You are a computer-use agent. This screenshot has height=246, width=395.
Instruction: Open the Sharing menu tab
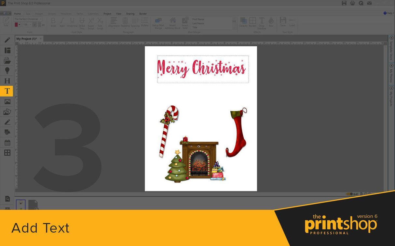click(x=130, y=14)
